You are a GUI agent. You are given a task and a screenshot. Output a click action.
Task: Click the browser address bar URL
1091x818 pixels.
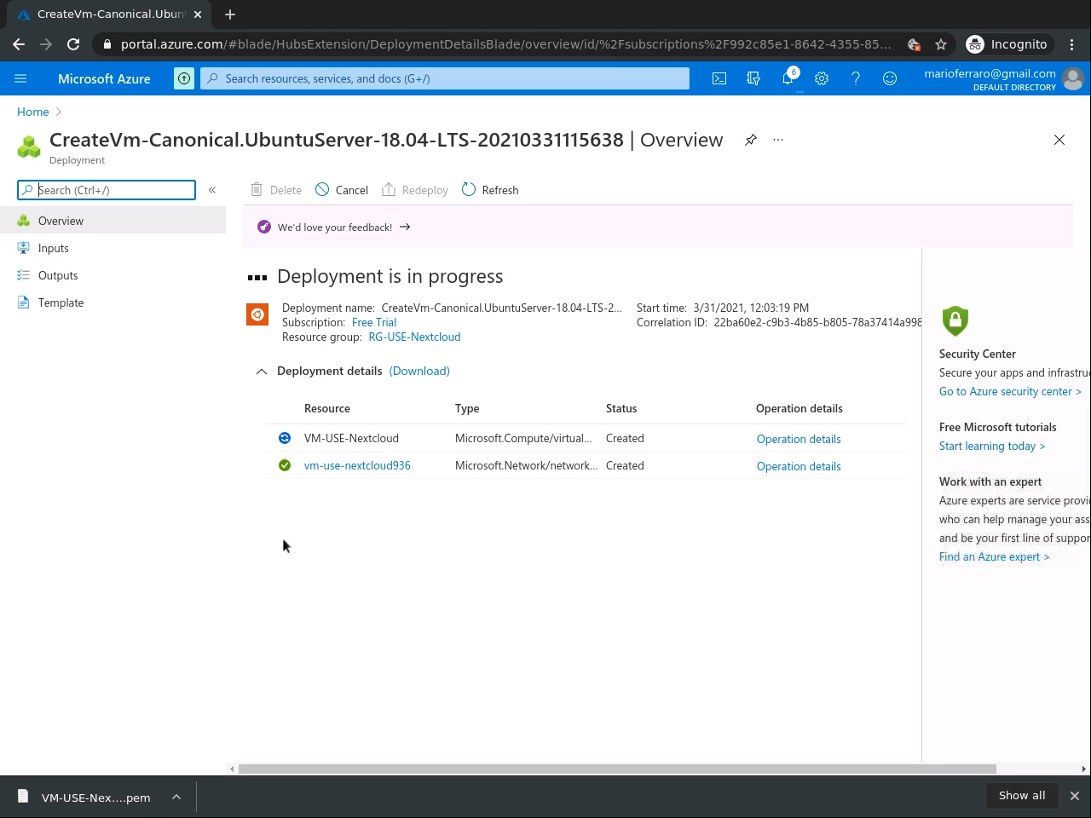[x=505, y=44]
